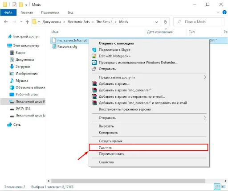Viewport: 228px width, 191px height.
Task: Collapse the ribbon with the chevron
Action: tap(218, 12)
